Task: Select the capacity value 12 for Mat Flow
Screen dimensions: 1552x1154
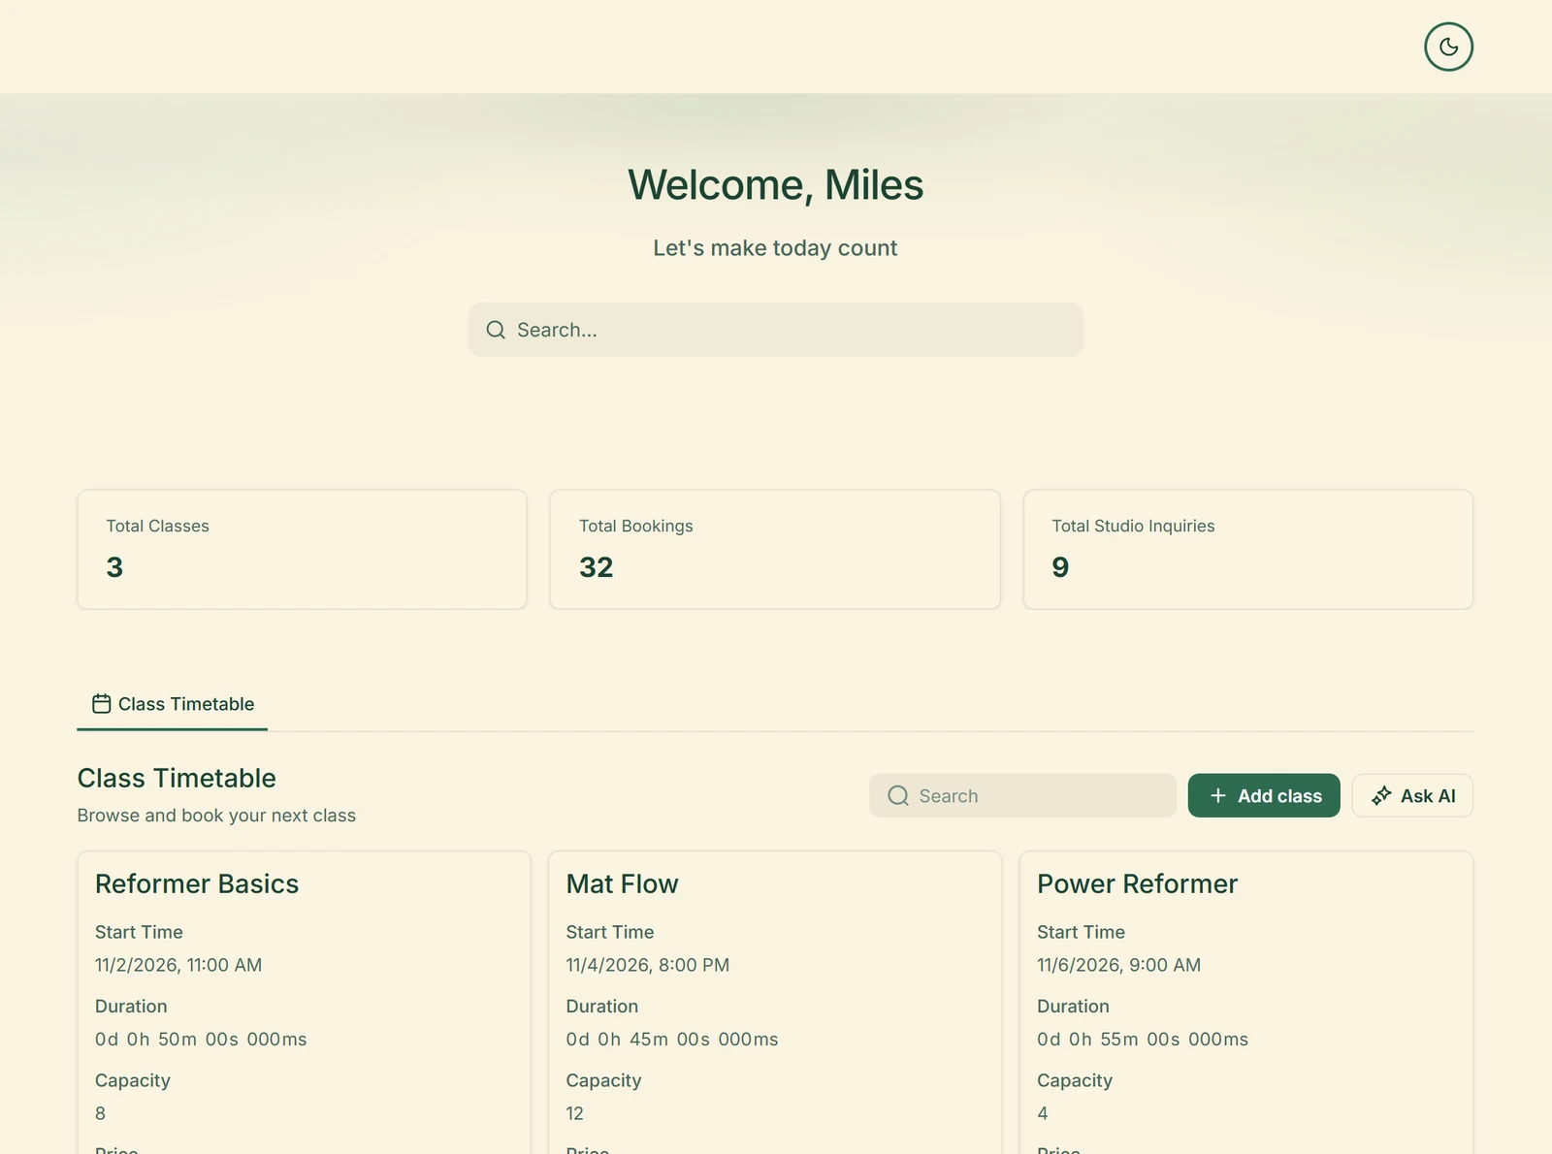Action: (575, 1113)
